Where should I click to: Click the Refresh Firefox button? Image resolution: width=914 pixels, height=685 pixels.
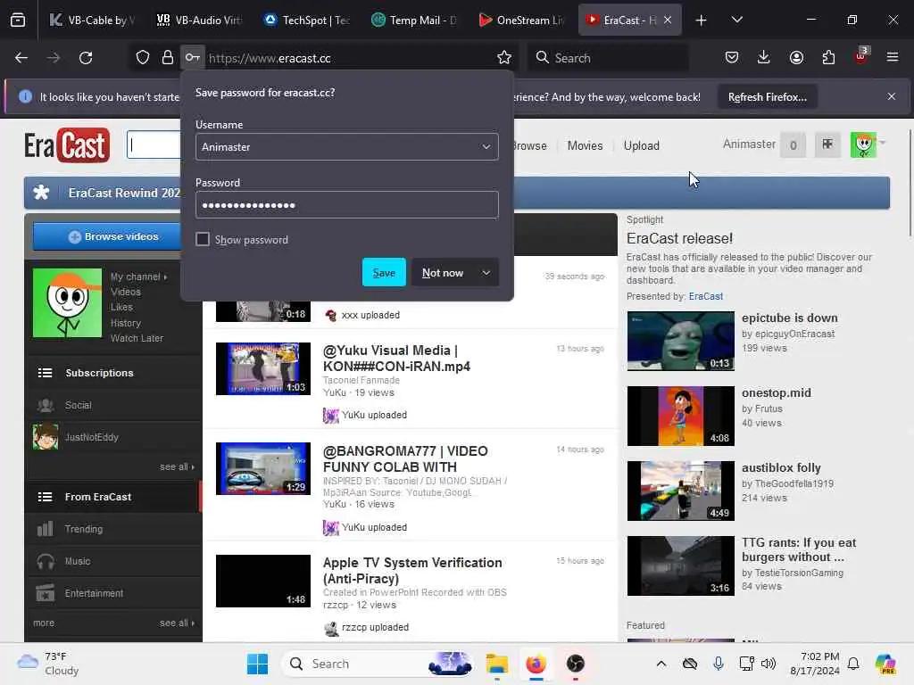click(x=767, y=97)
